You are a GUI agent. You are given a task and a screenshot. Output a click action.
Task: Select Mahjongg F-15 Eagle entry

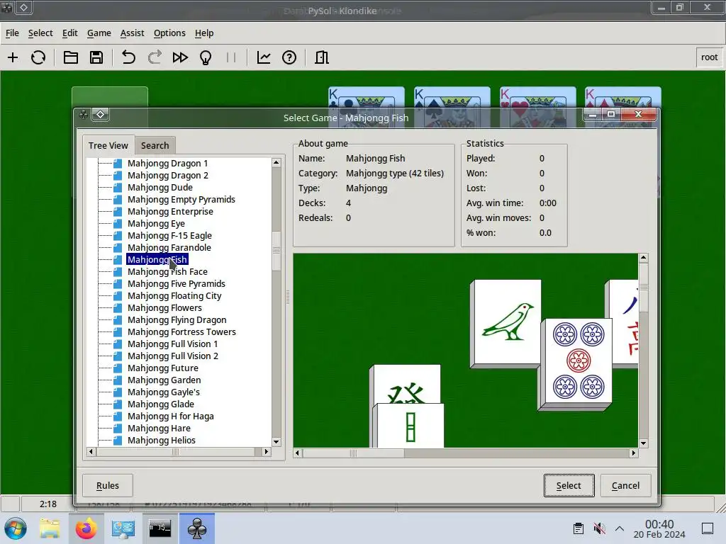169,235
